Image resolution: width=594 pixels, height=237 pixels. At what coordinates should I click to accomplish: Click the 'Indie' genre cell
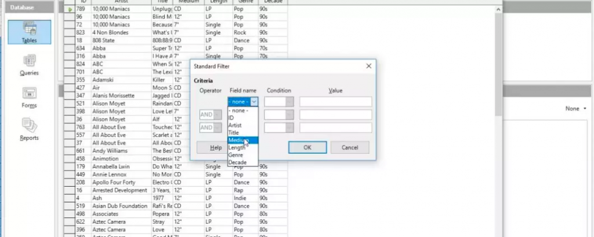[245, 198]
